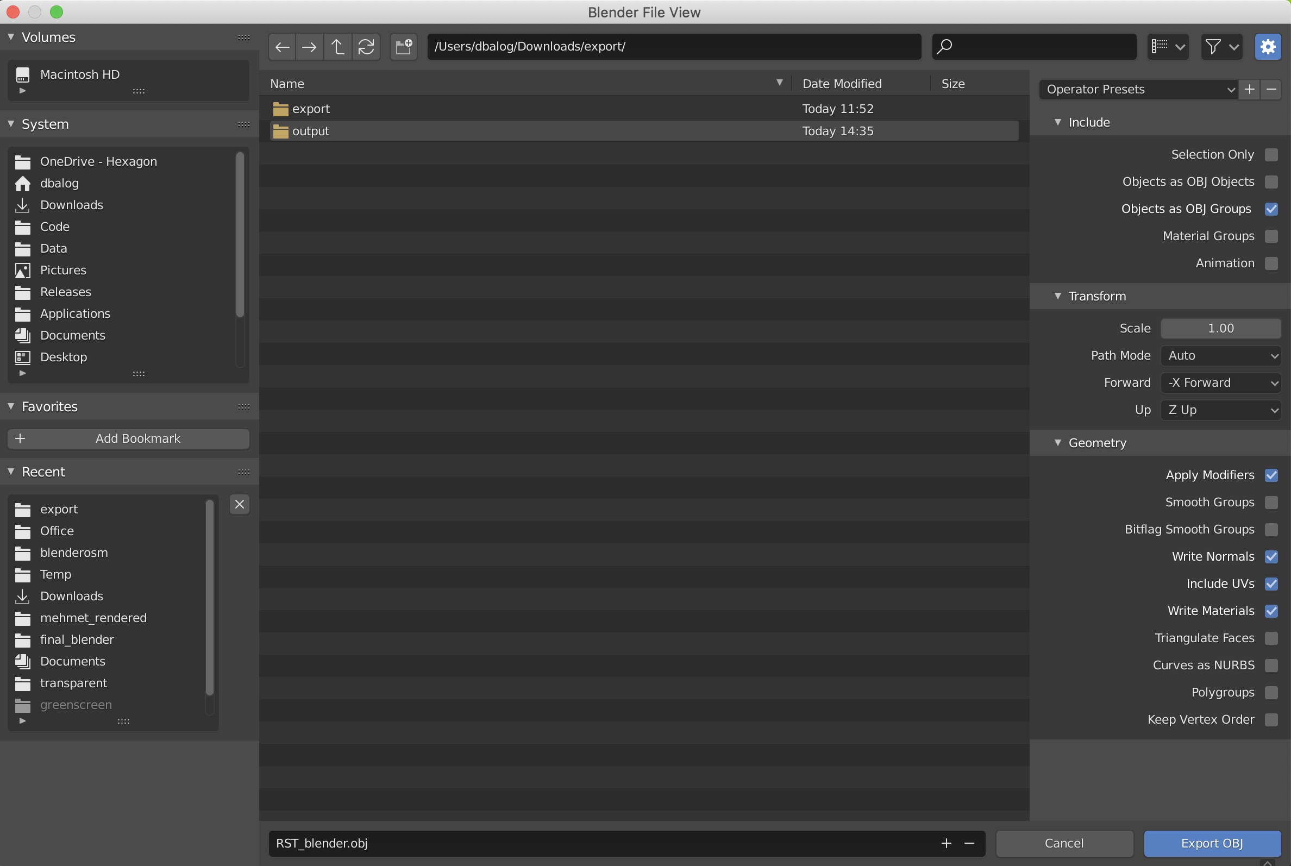Enable Triangulate Faces option
The image size is (1291, 866).
1270,638
